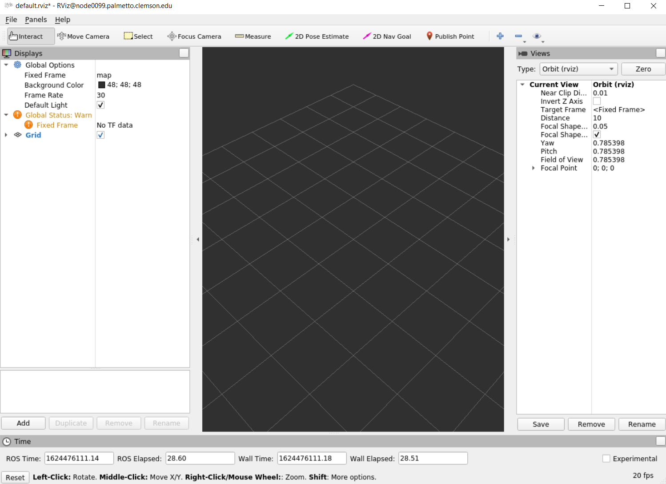Select the Fixed Frame value map
This screenshot has width=666, height=484.
[x=104, y=75]
